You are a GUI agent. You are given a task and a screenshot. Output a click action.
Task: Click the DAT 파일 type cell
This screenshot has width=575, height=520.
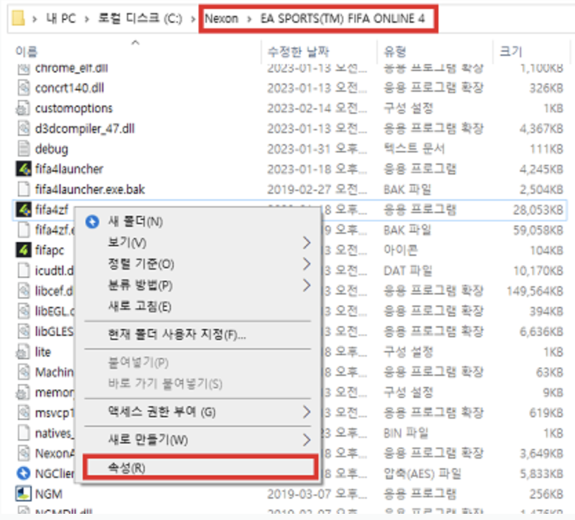(x=407, y=270)
